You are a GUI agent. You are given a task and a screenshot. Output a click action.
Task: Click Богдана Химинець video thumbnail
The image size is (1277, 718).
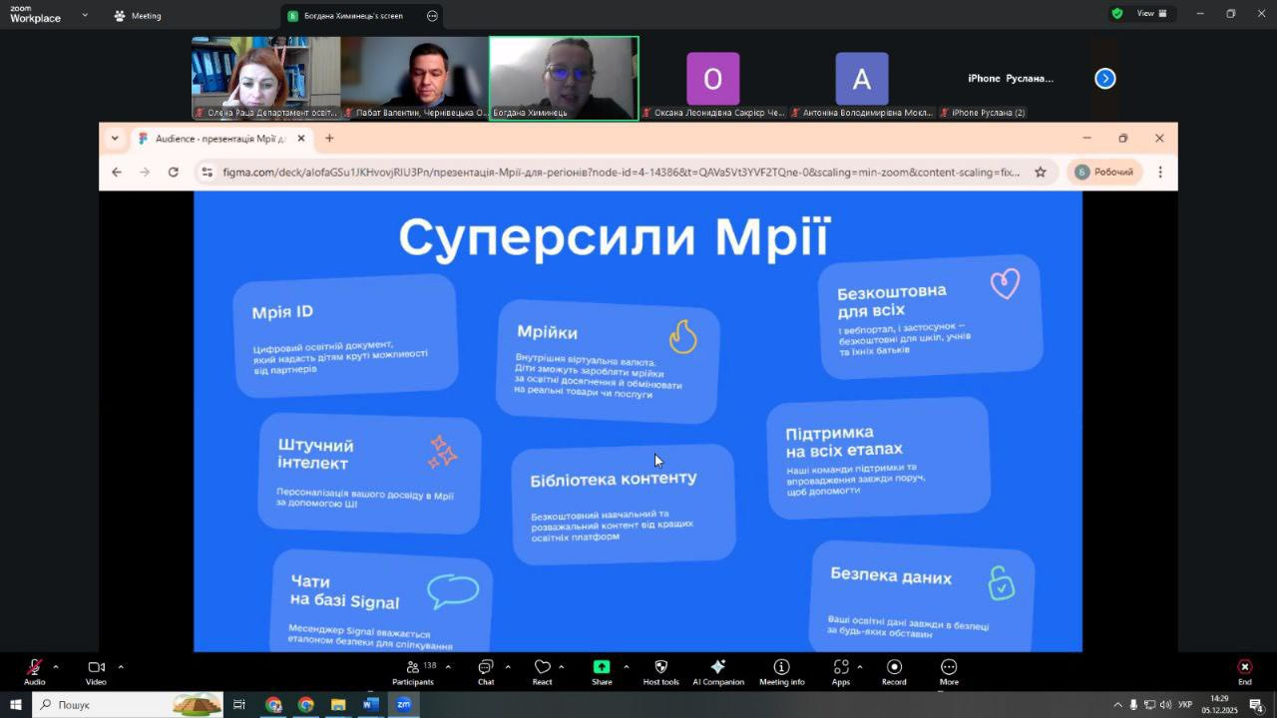coord(564,78)
